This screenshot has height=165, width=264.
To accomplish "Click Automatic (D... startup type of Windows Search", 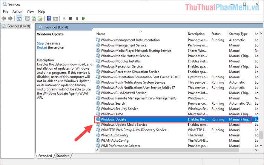I will [x=240, y=104].
